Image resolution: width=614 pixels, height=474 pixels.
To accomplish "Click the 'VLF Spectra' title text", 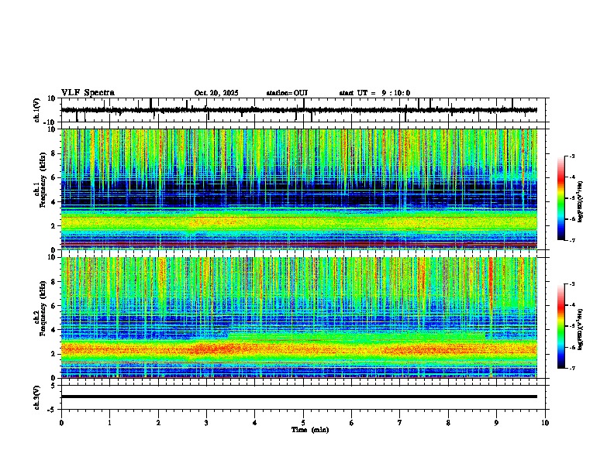I will 88,93.
